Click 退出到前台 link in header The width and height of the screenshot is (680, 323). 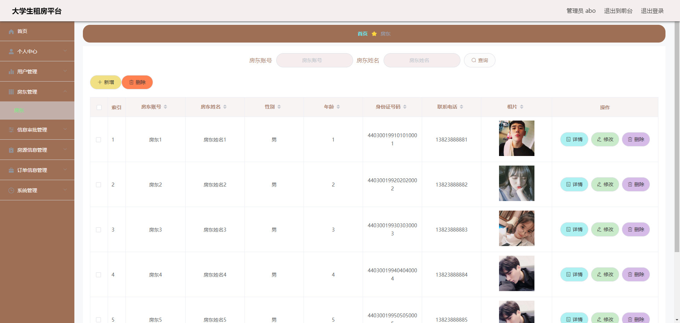point(618,11)
